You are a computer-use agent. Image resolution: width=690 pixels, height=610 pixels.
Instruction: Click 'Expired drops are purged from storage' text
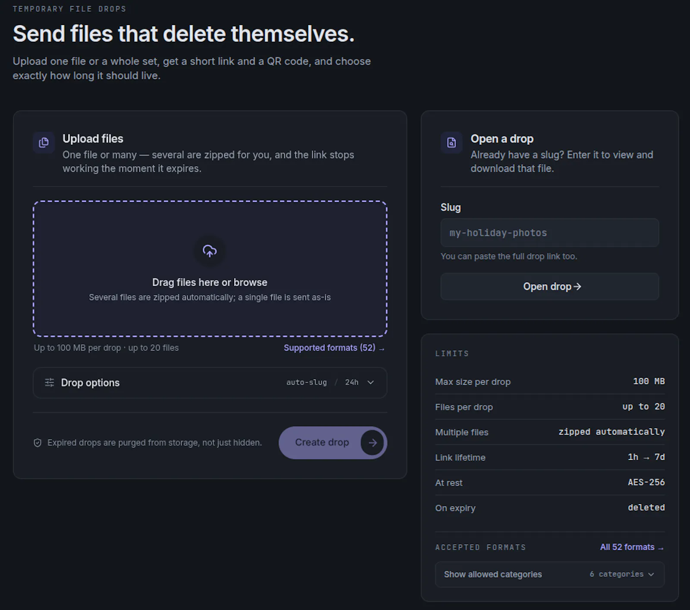coord(154,443)
